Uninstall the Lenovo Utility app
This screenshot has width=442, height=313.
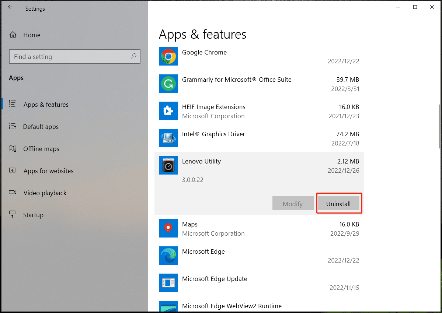pyautogui.click(x=338, y=204)
